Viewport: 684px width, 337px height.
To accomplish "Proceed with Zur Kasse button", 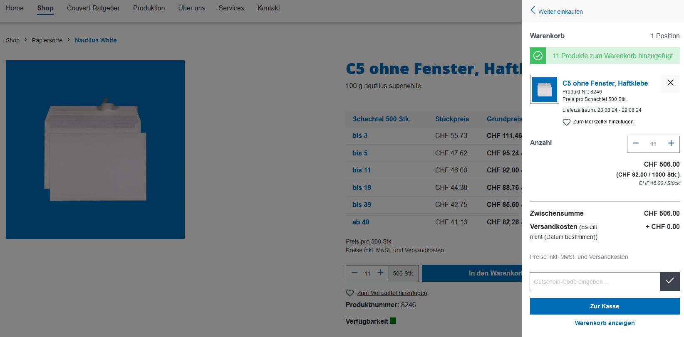I will click(605, 306).
